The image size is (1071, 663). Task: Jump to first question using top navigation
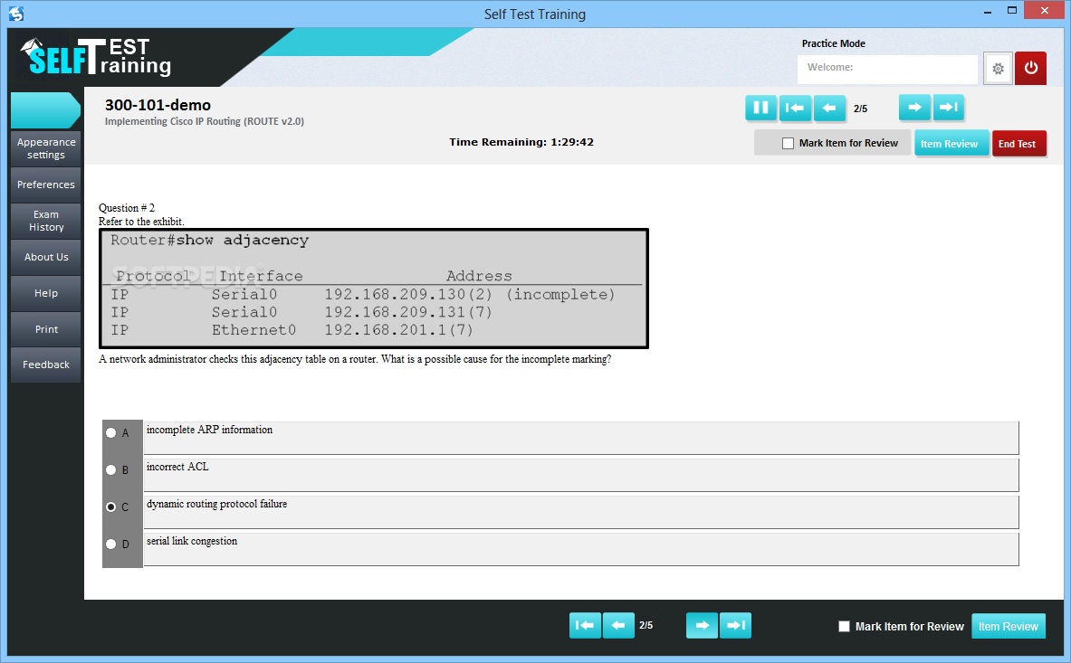[795, 108]
